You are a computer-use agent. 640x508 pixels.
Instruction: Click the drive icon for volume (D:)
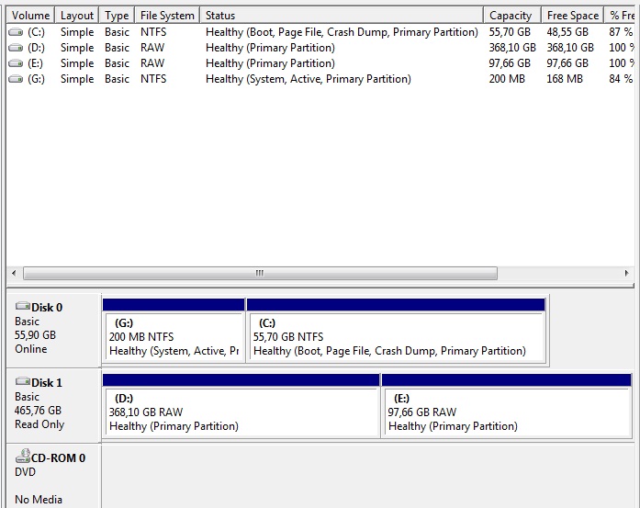[x=16, y=48]
